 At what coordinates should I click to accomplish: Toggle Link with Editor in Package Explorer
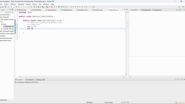8,12
